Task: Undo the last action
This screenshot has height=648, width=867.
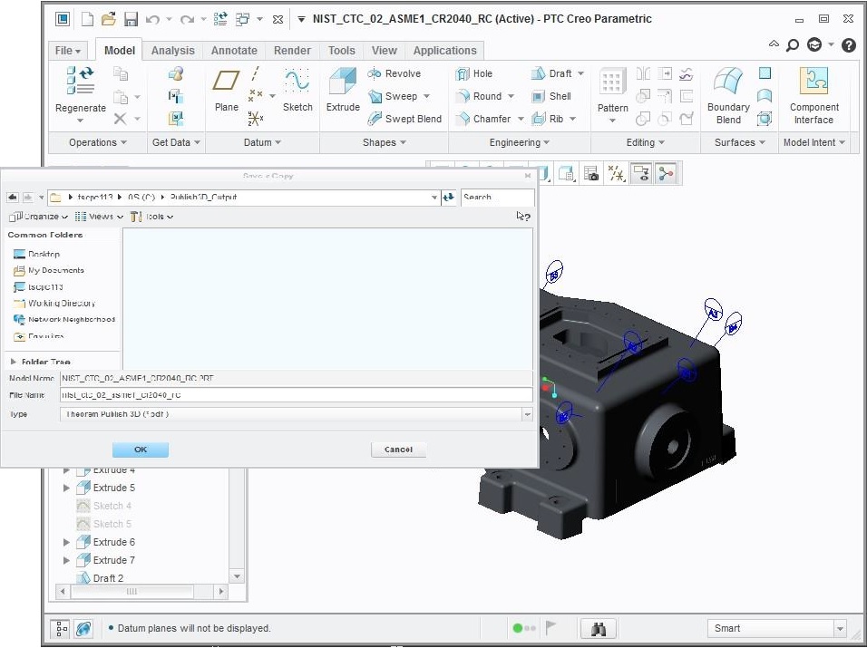Action: click(x=152, y=19)
